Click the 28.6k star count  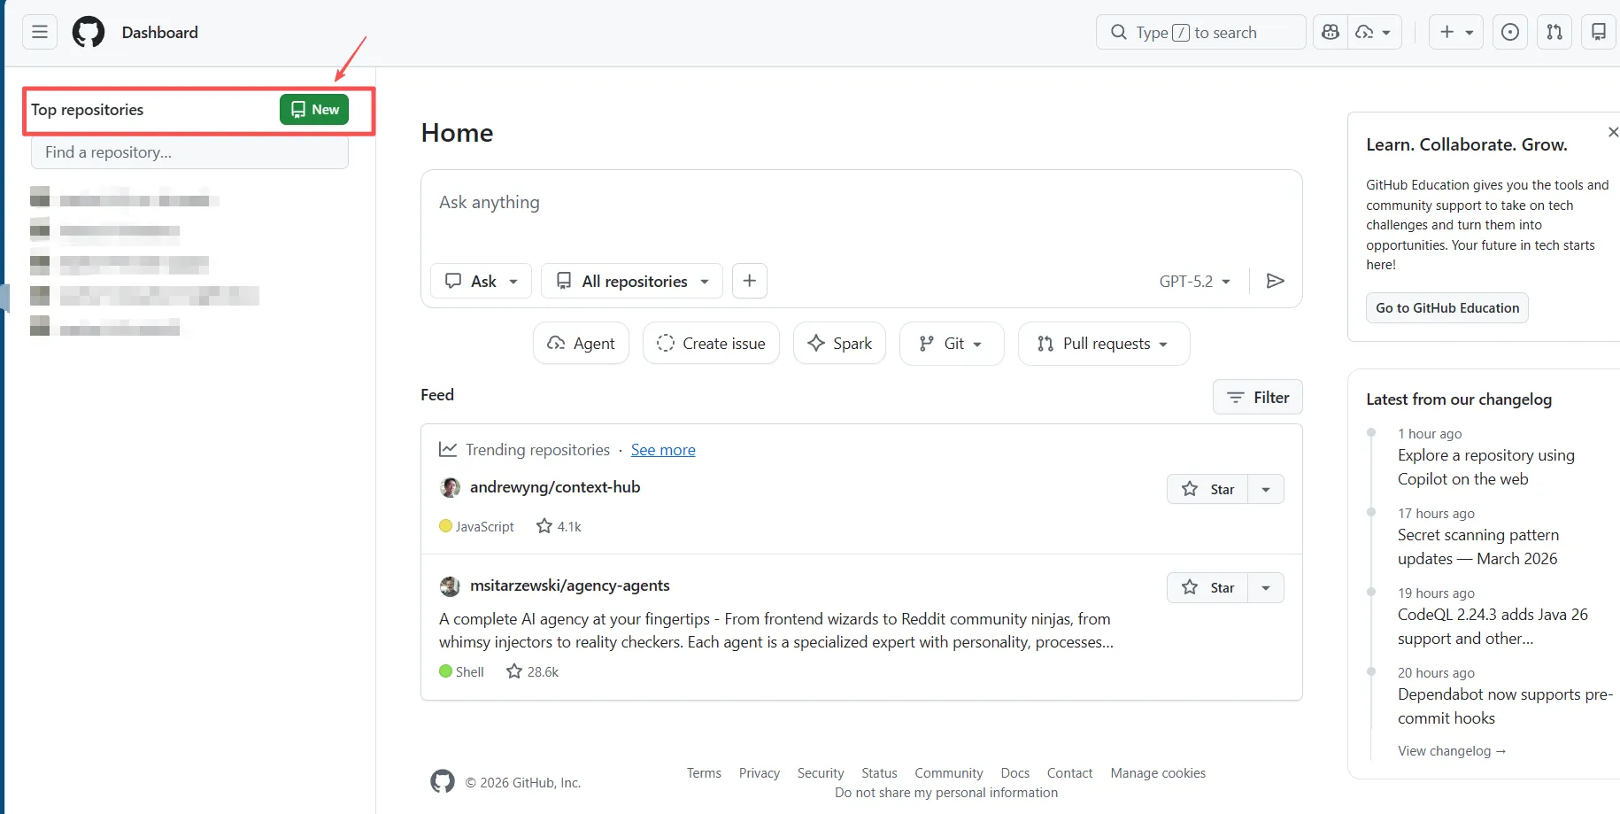point(533,671)
